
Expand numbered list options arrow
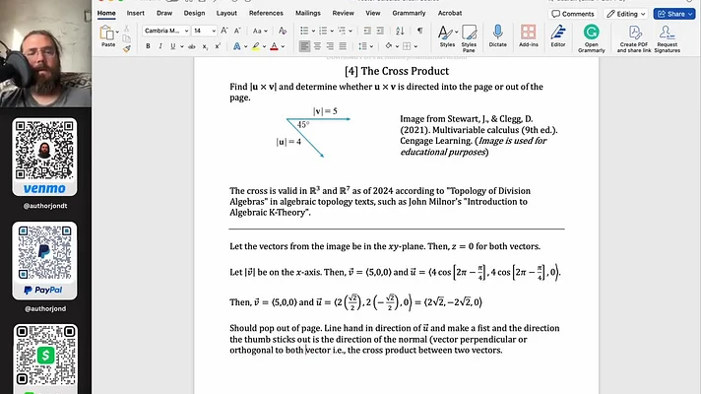click(332, 31)
